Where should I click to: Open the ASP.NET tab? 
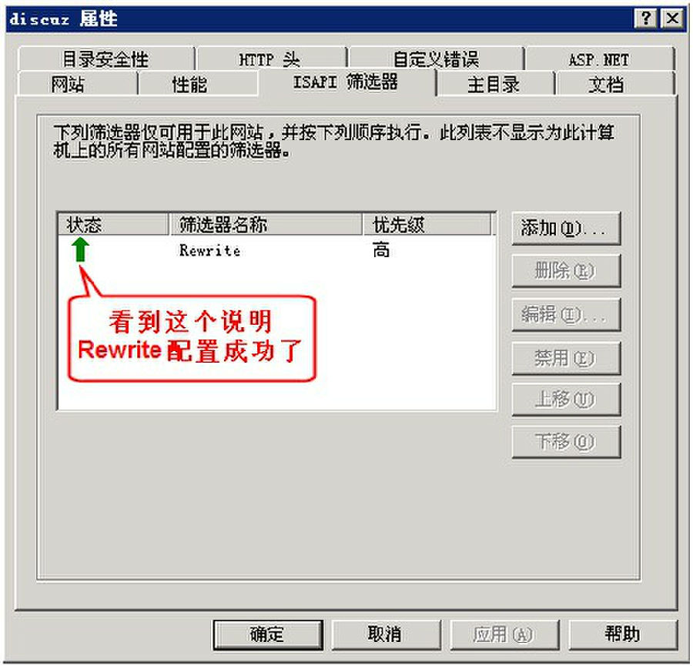click(x=599, y=59)
